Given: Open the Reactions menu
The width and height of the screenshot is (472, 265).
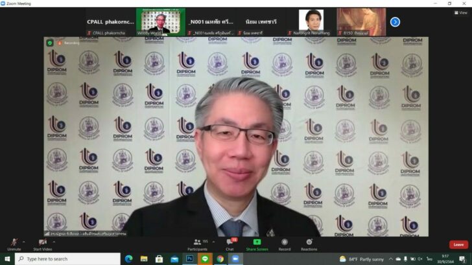Looking at the screenshot, I should point(309,245).
